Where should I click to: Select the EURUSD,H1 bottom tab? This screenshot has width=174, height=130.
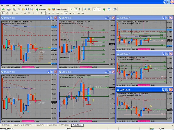pyautogui.click(x=77, y=125)
